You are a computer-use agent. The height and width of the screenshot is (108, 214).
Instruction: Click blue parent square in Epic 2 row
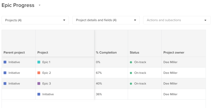(5, 73)
